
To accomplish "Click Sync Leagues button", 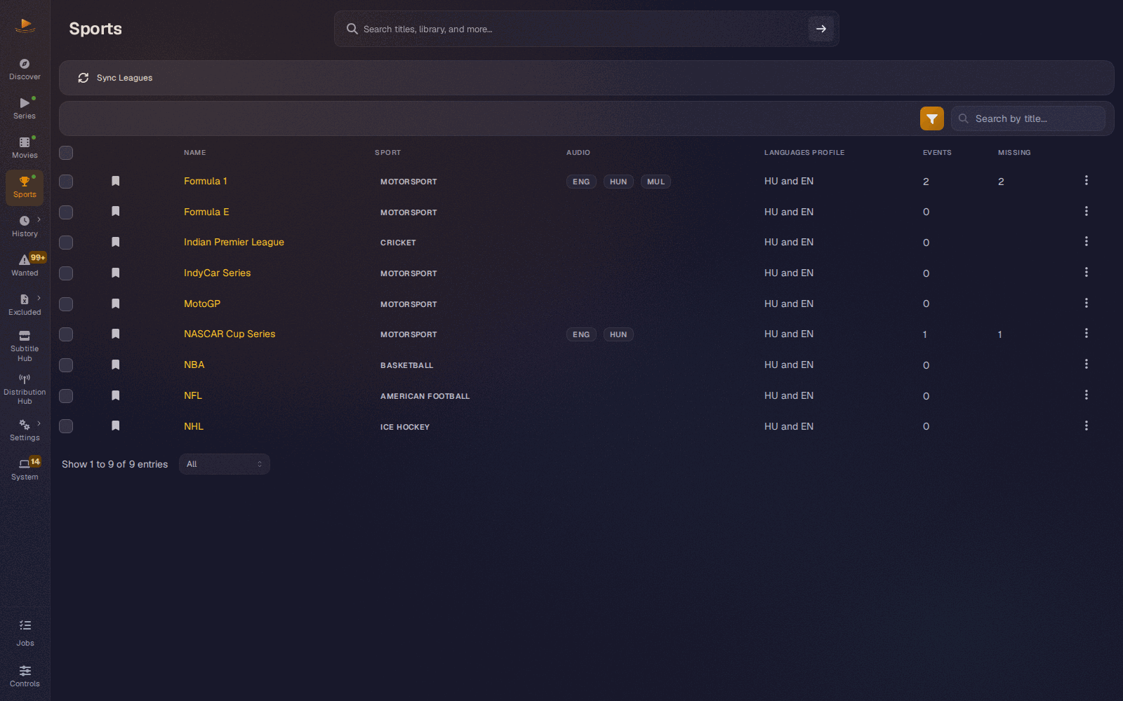I will pos(115,78).
